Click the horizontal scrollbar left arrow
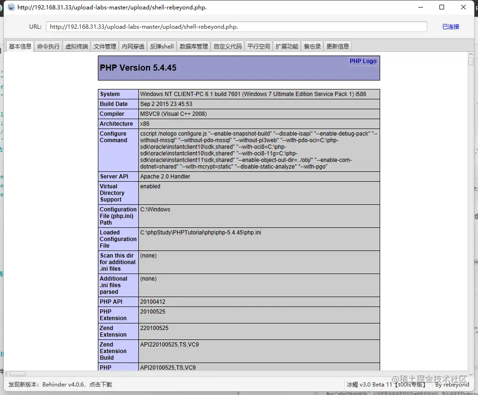Viewport: 478px width, 395px height. coord(7,374)
